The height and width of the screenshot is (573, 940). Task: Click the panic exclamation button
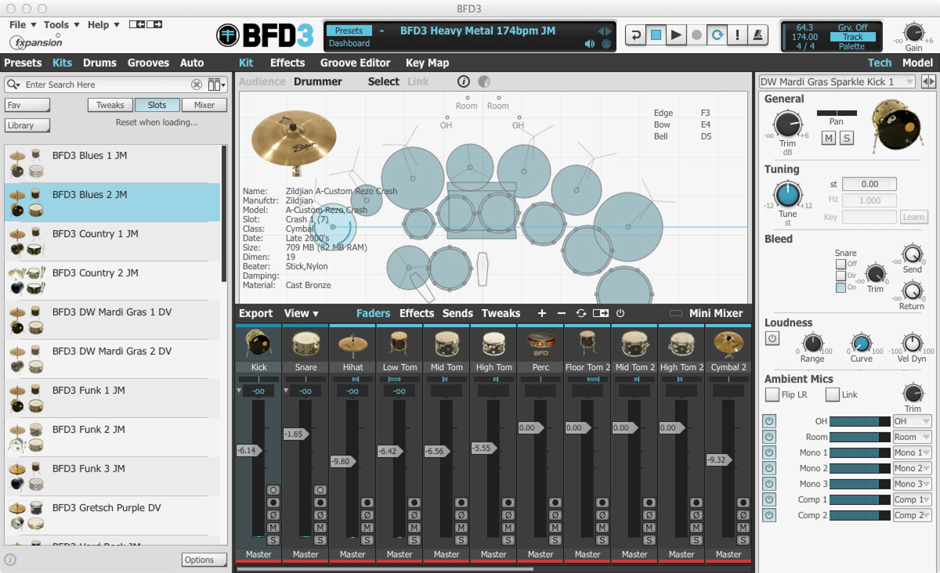[737, 35]
